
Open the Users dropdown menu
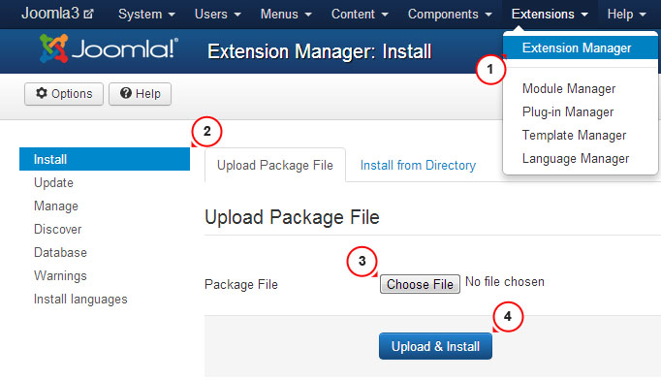(217, 15)
